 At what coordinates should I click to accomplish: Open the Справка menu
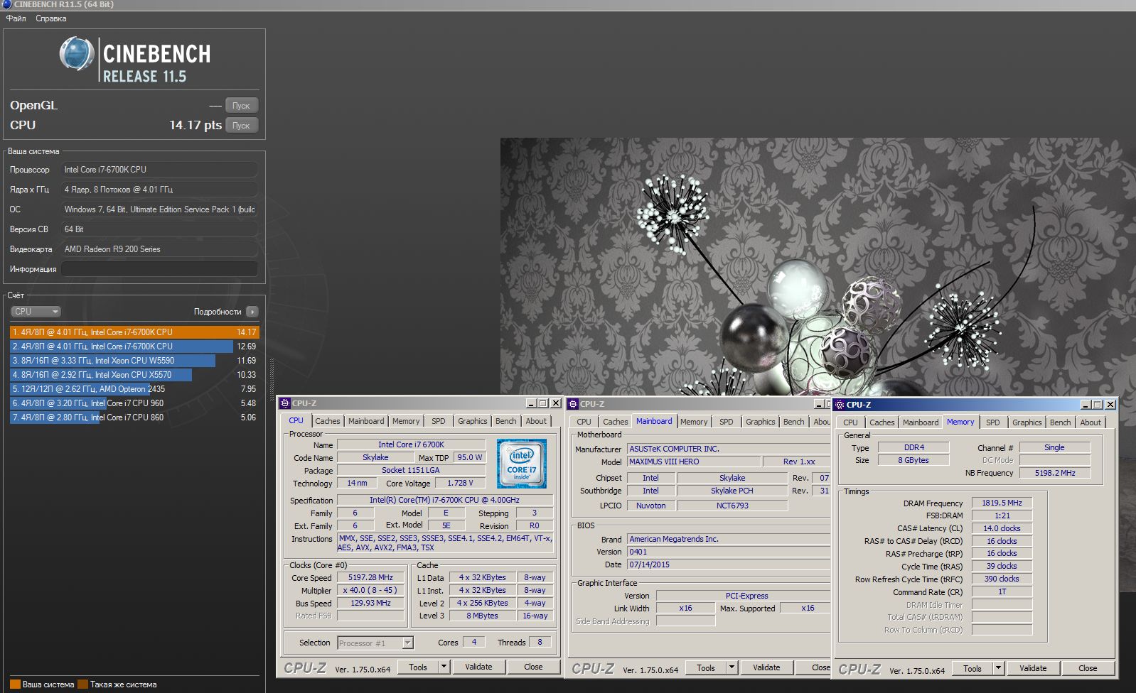(x=51, y=18)
